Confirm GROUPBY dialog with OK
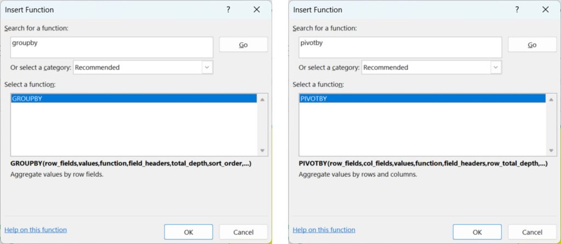This screenshot has height=244, width=561. [x=188, y=232]
